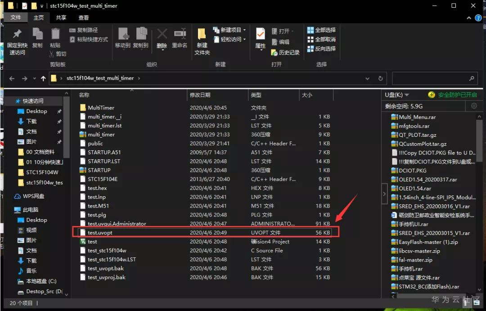Collapse USB side panel arrow
The width and height of the screenshot is (486, 311).
(384, 194)
